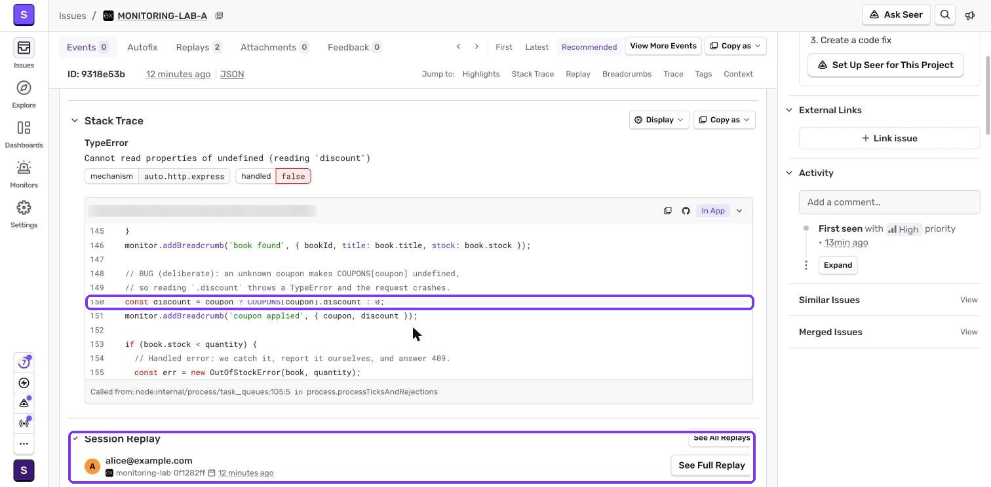Open the Issues sidebar section
Viewport: 991px width, 487px height.
click(x=24, y=53)
